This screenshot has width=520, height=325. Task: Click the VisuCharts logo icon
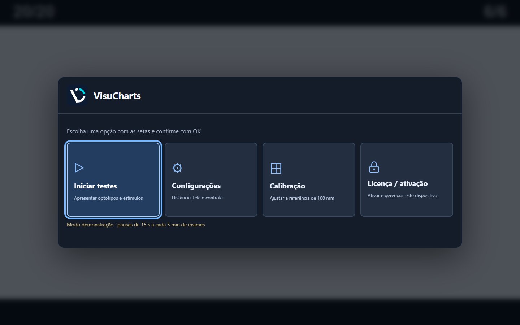click(77, 96)
